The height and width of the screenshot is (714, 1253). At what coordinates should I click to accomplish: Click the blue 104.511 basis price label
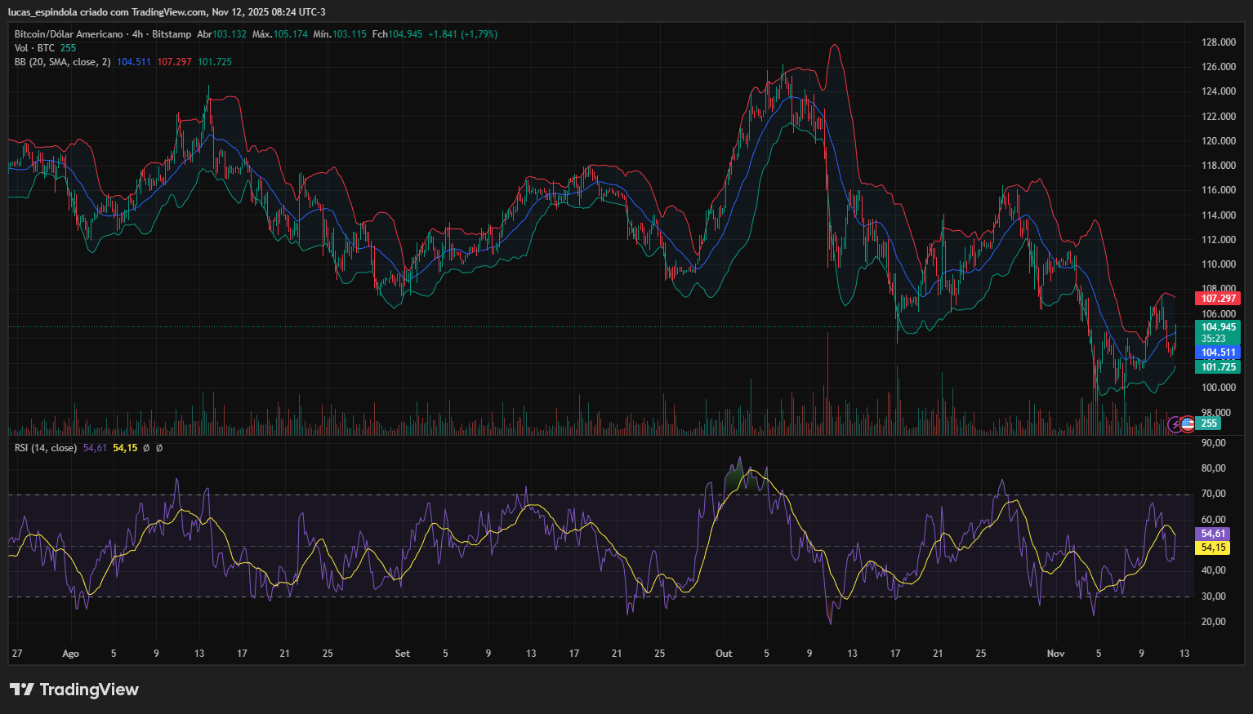[x=1218, y=353]
